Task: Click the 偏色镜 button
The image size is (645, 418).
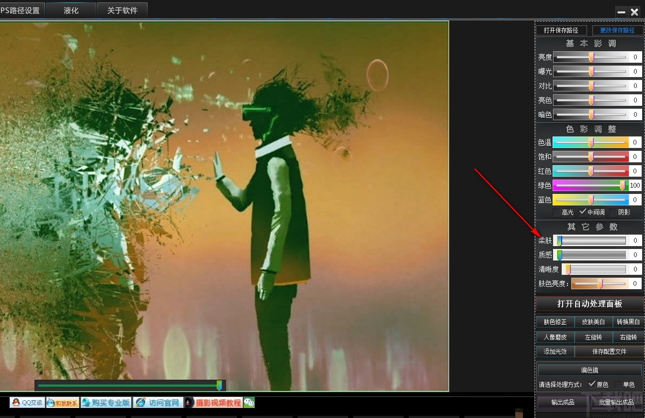Action: pyautogui.click(x=589, y=370)
